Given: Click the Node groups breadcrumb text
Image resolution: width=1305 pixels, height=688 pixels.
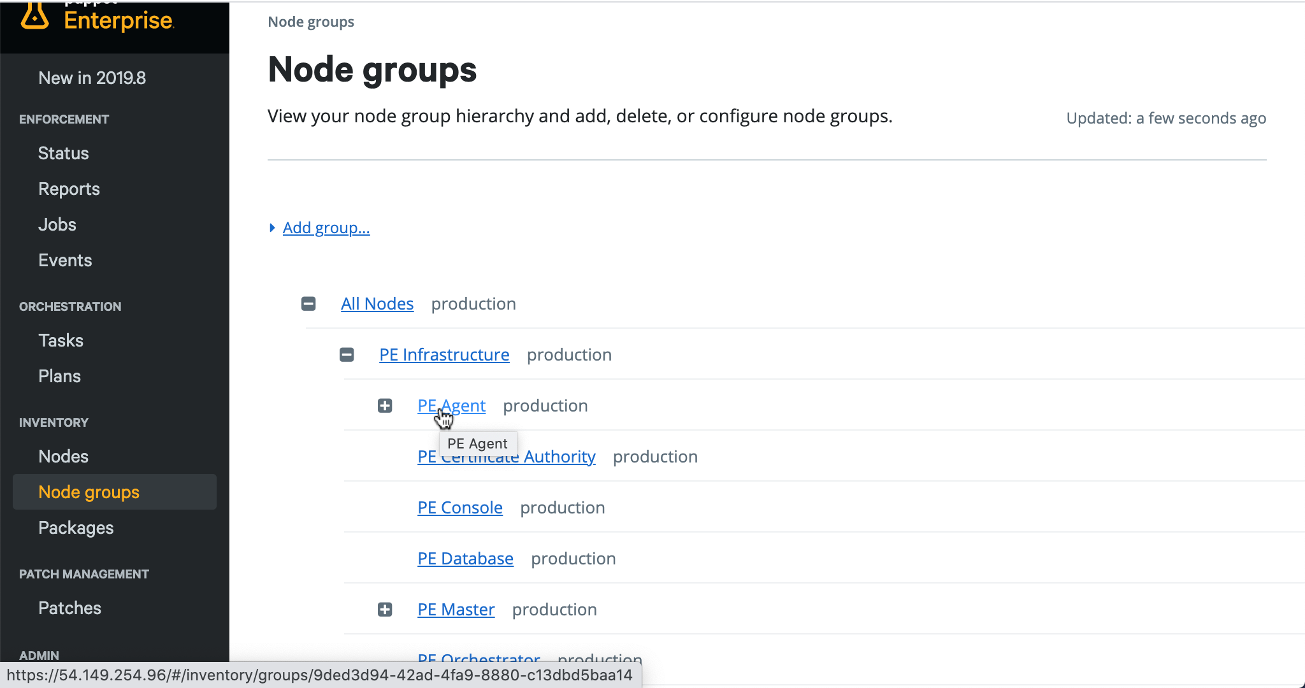Looking at the screenshot, I should 311,22.
